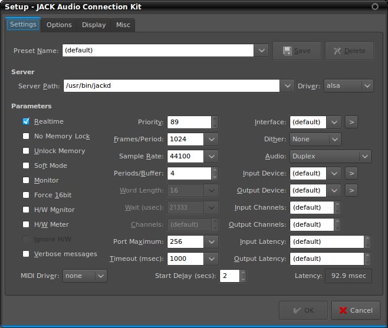Enable Verbose messages checkbox
The height and width of the screenshot is (328, 388).
pyautogui.click(x=26, y=254)
